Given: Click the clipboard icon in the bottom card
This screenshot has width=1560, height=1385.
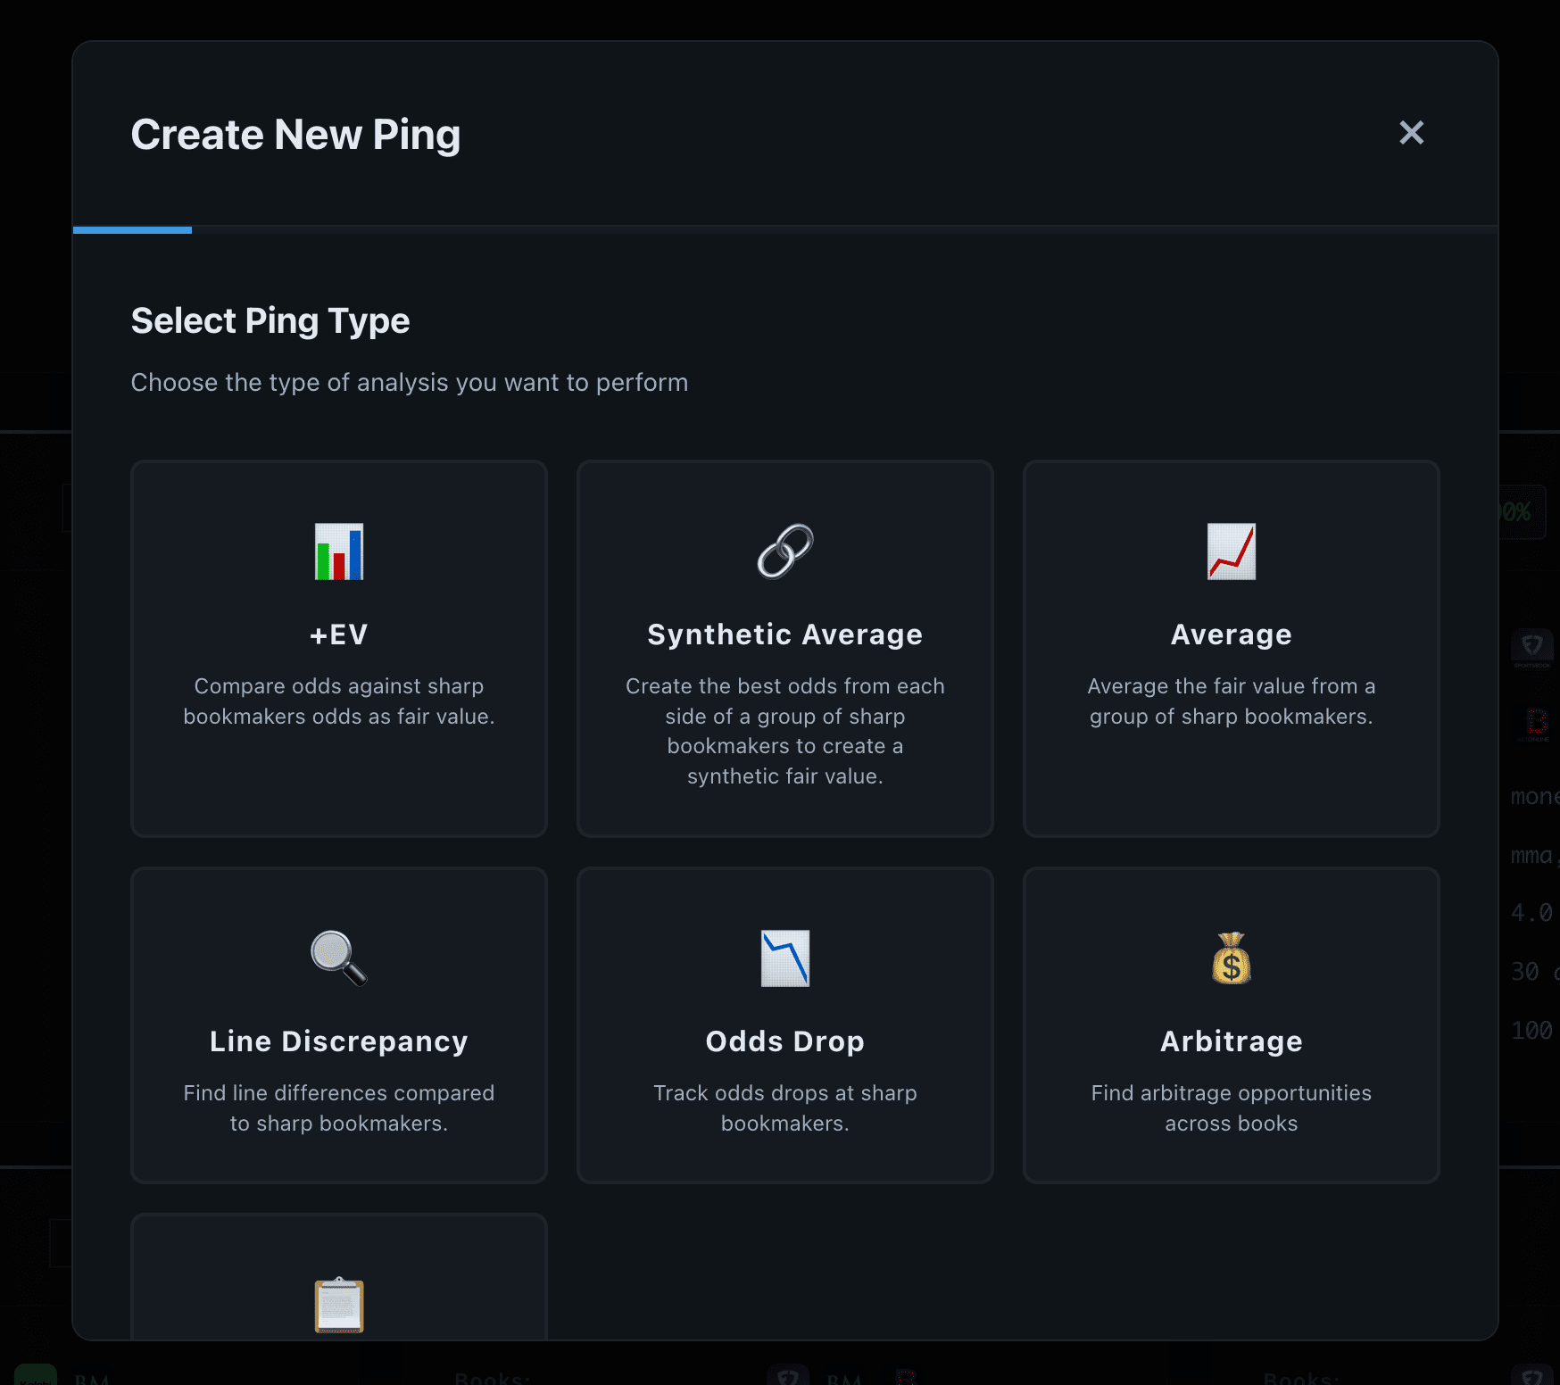Looking at the screenshot, I should pos(339,1305).
